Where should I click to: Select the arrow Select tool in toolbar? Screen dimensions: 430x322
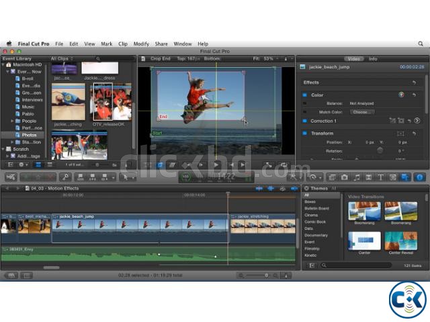pos(125,177)
